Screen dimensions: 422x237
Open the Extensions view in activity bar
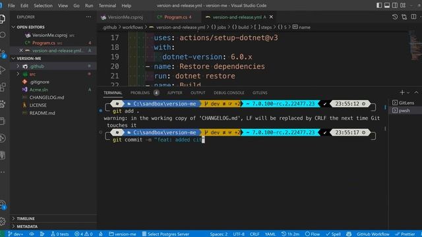pos(3,87)
